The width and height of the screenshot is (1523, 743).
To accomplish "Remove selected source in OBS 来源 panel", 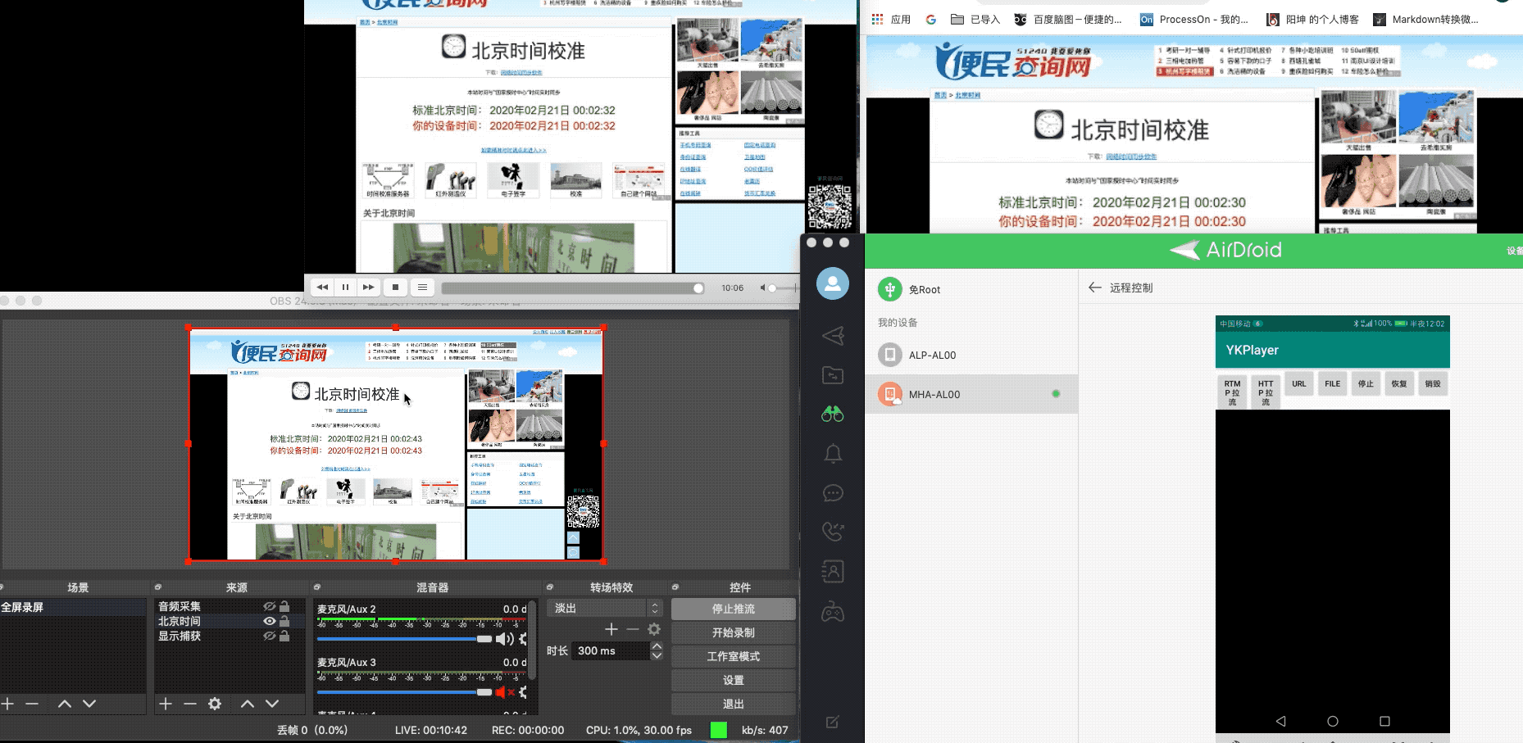I will tap(190, 704).
